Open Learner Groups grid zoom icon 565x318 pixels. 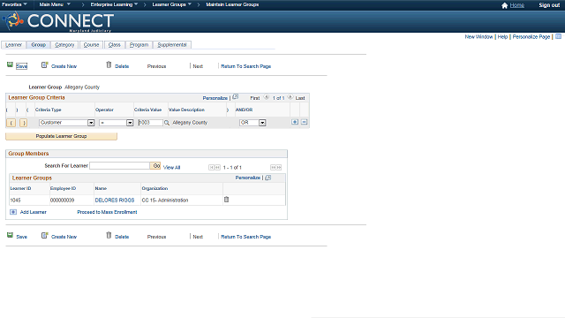[x=267, y=178]
